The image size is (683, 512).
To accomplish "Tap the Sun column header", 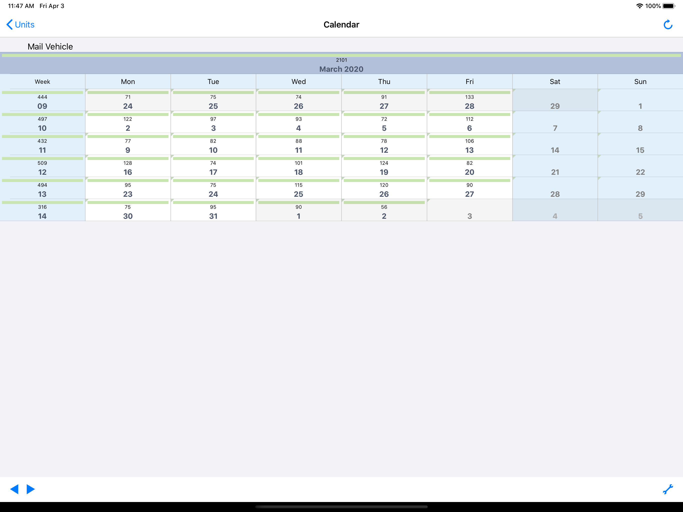I will click(640, 81).
